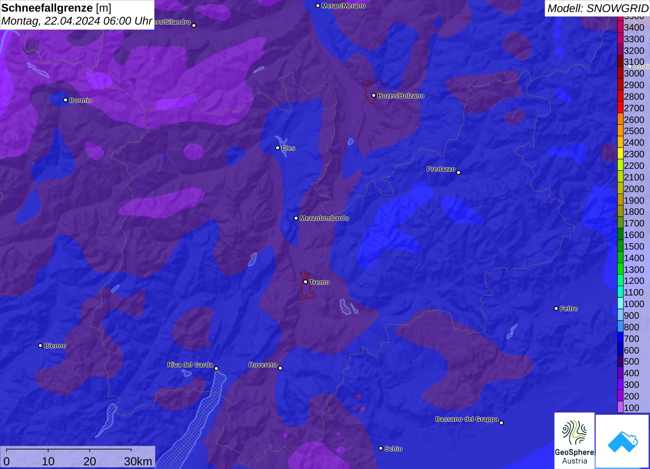Click the Schio city marker dot
The image size is (650, 469).
click(381, 448)
